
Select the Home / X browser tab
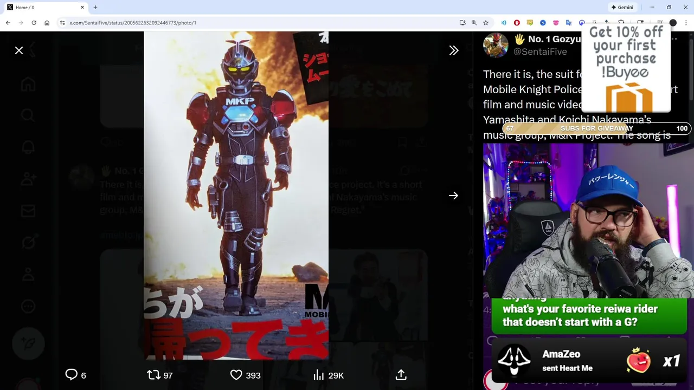[x=46, y=8]
